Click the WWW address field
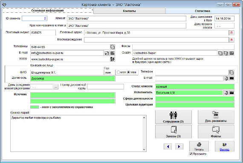The image size is (243, 163). 70,59
